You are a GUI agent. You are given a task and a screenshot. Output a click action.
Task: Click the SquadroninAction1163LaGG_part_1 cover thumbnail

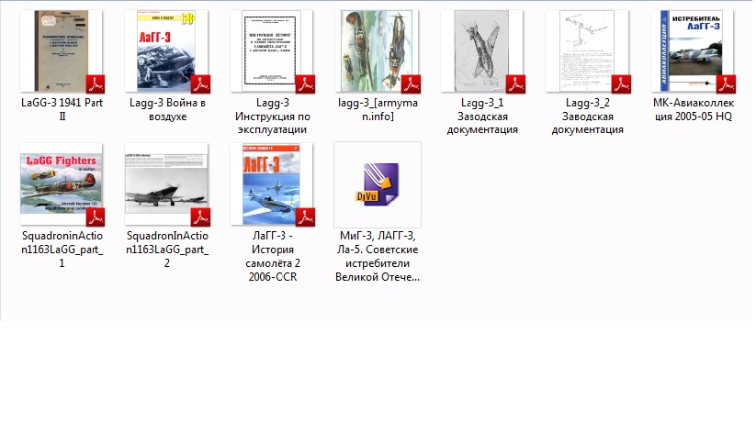62,183
